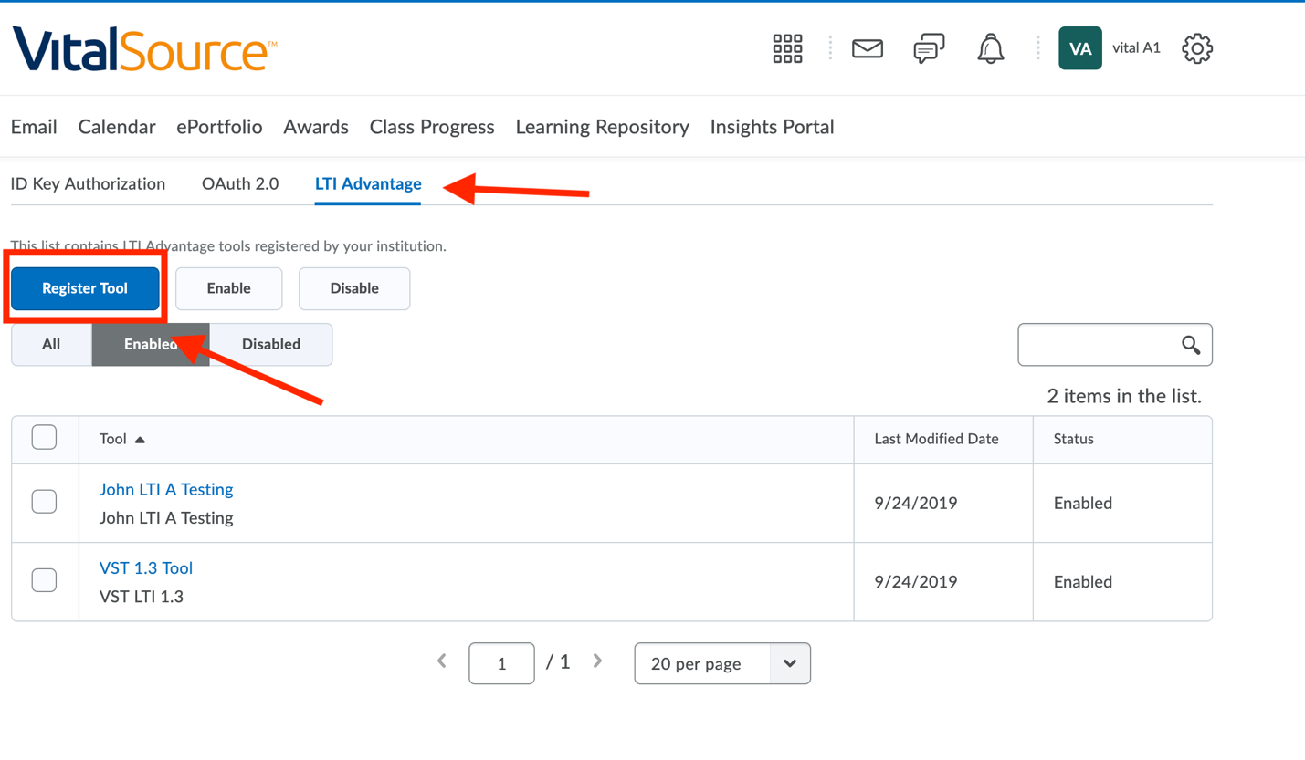Switch to ID Key Authorization tab
This screenshot has height=760, width=1305.
pyautogui.click(x=88, y=183)
